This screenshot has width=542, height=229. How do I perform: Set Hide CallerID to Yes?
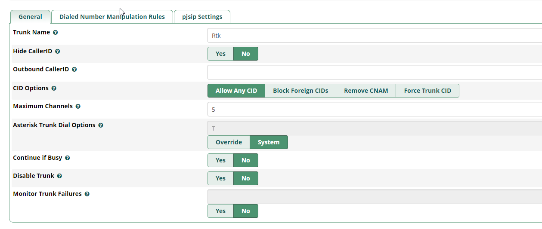point(220,54)
